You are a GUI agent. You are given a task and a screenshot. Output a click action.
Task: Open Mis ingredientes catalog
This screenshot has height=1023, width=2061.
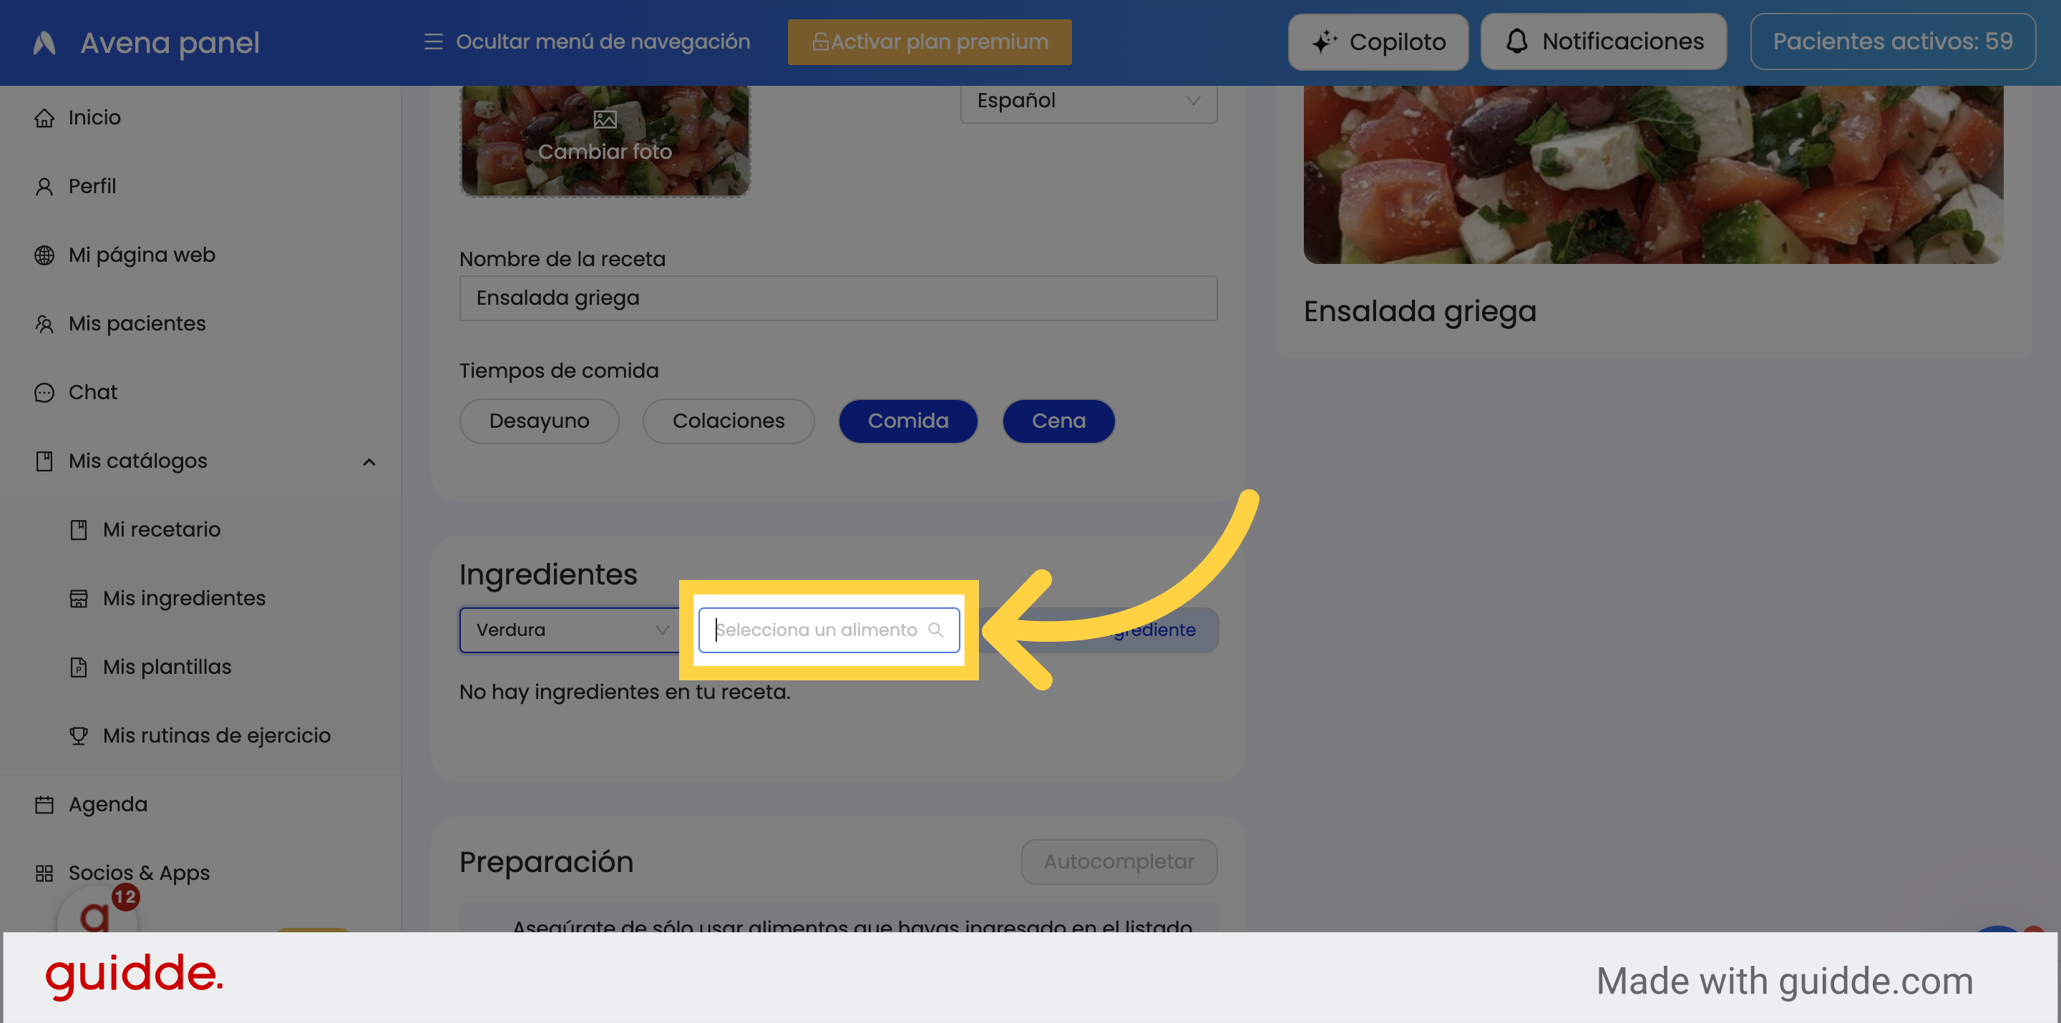point(184,597)
